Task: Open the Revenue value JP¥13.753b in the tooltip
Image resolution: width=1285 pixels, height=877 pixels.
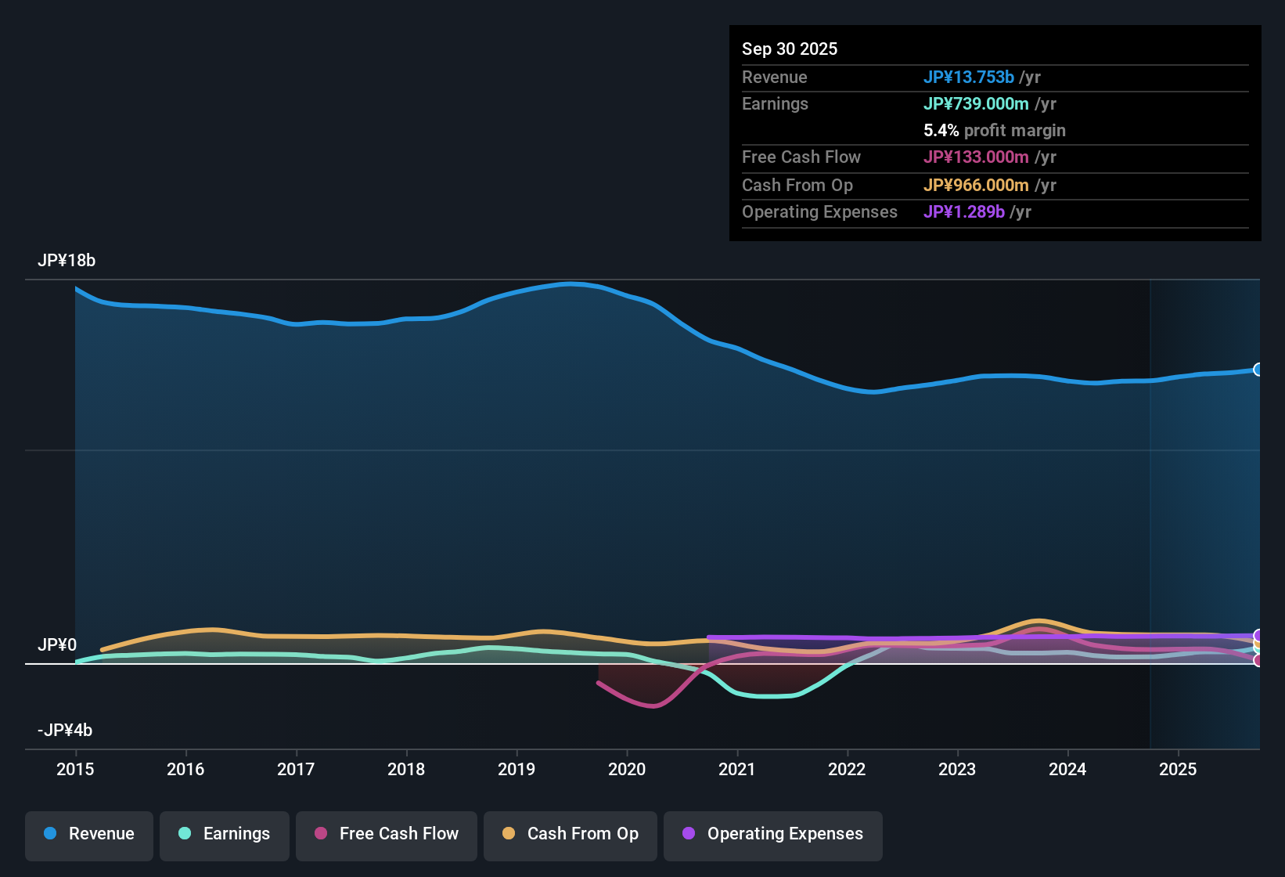Action: tap(970, 77)
